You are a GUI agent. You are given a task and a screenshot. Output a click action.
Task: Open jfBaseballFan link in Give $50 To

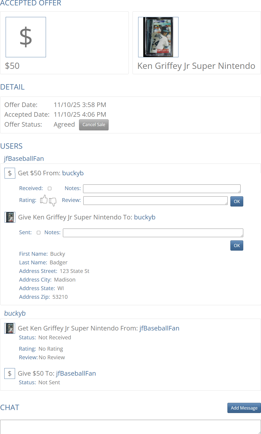[76, 373]
